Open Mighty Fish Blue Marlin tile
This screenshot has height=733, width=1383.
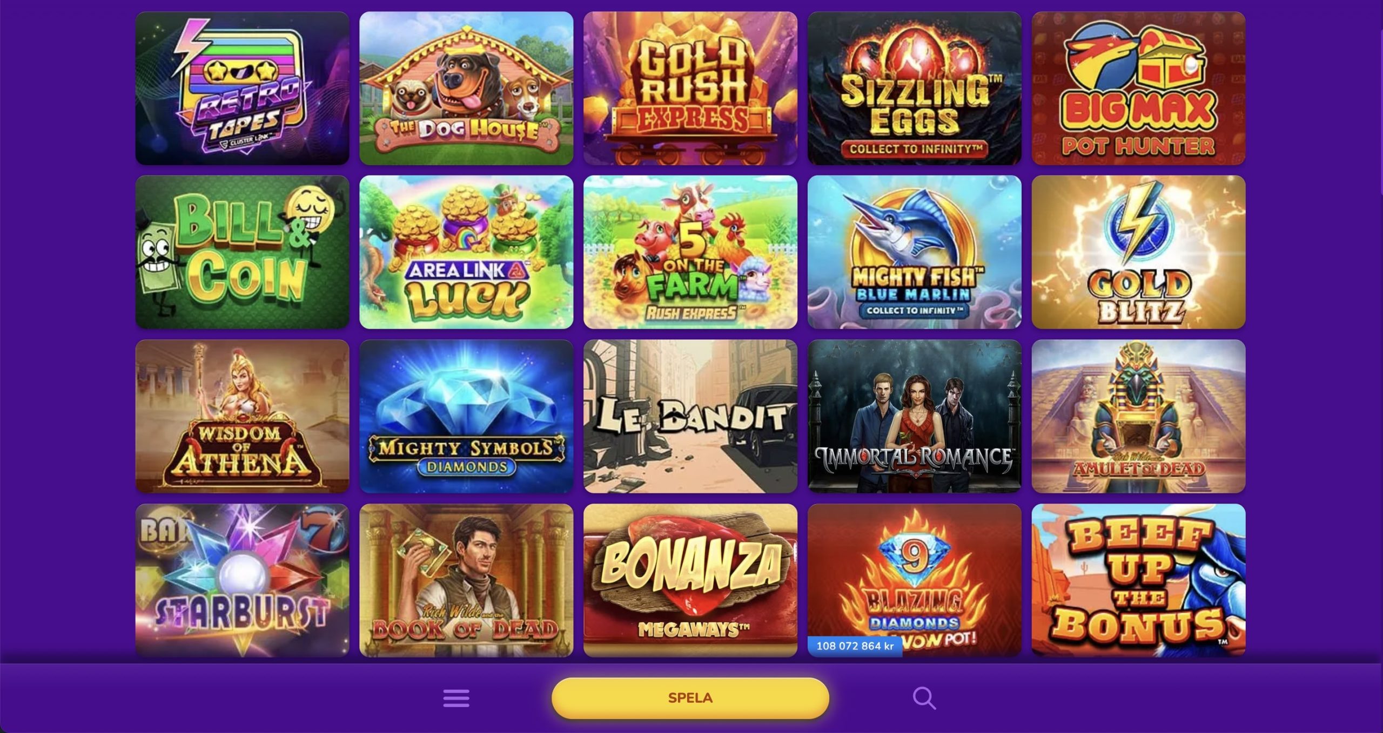point(914,252)
